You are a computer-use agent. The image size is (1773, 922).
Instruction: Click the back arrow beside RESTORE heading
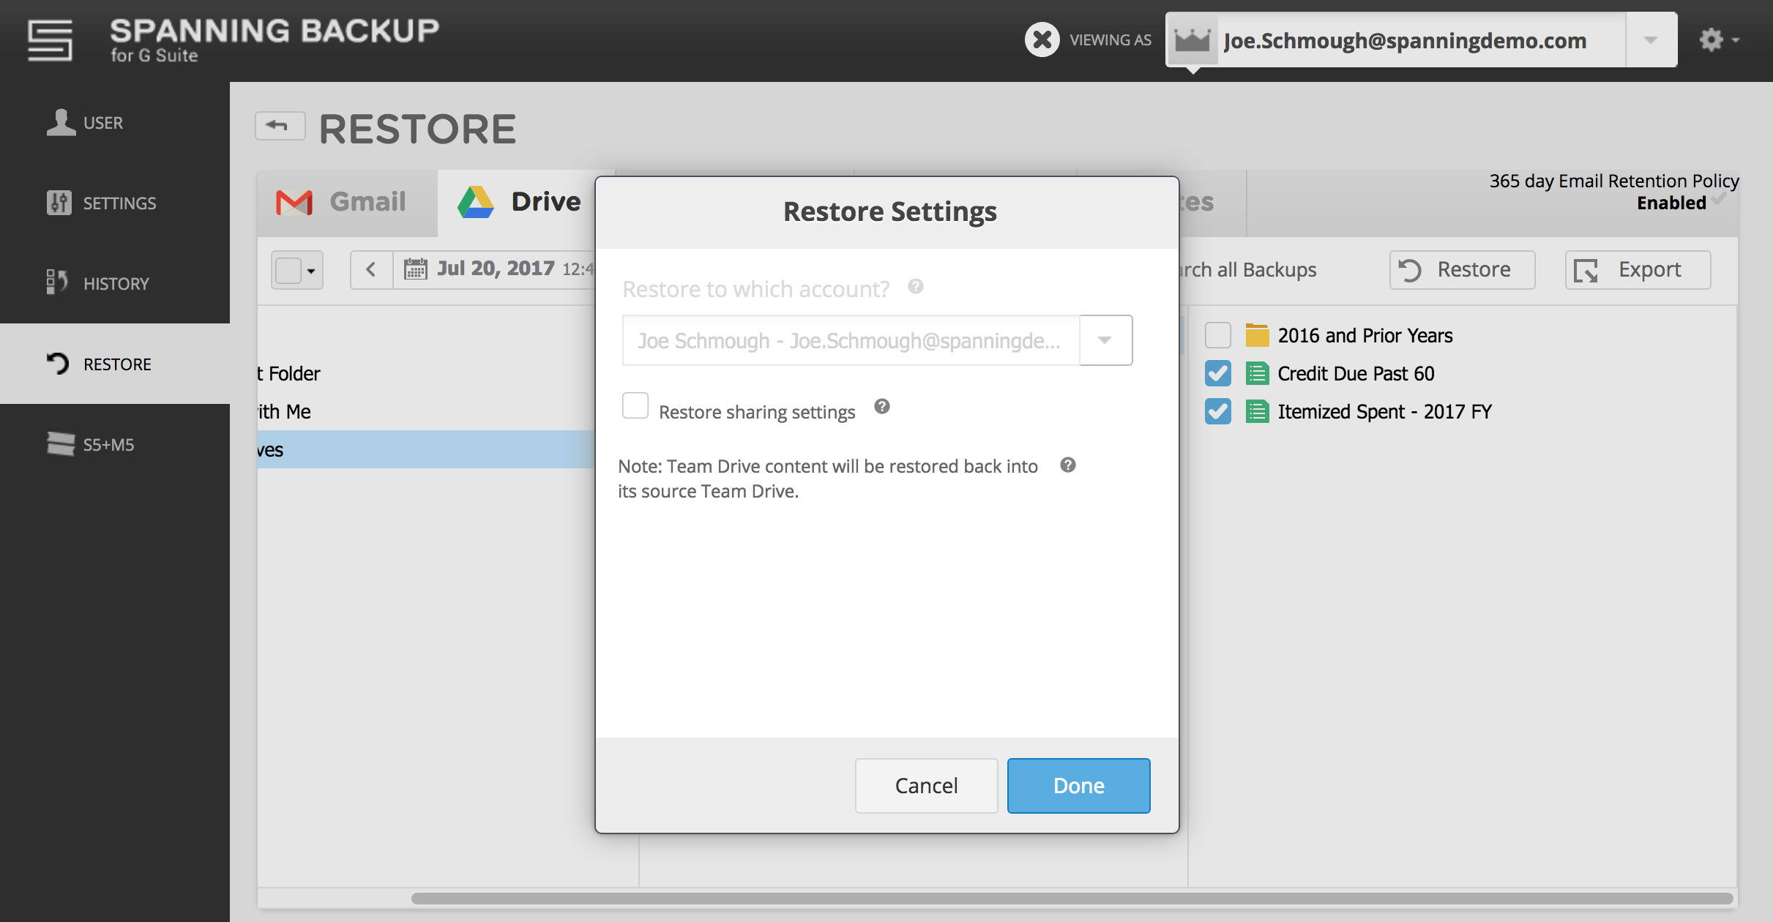[280, 126]
